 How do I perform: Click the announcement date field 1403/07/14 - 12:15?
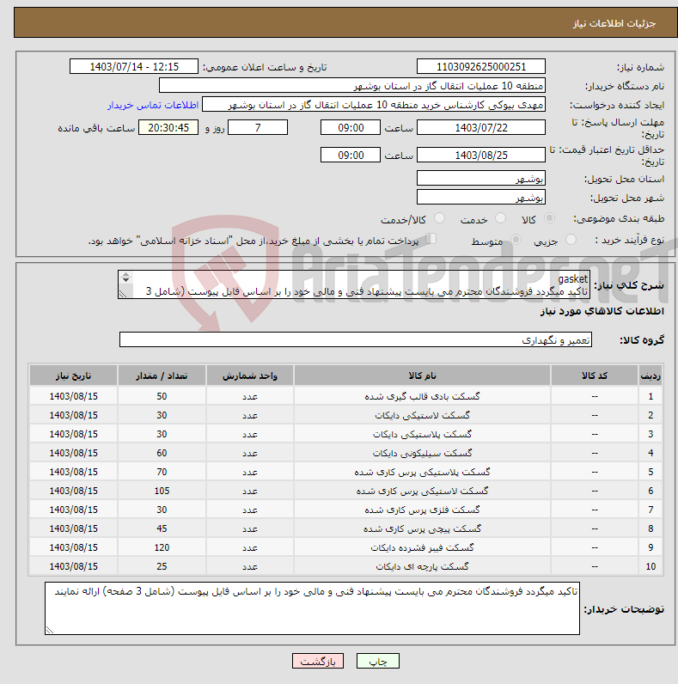point(134,66)
